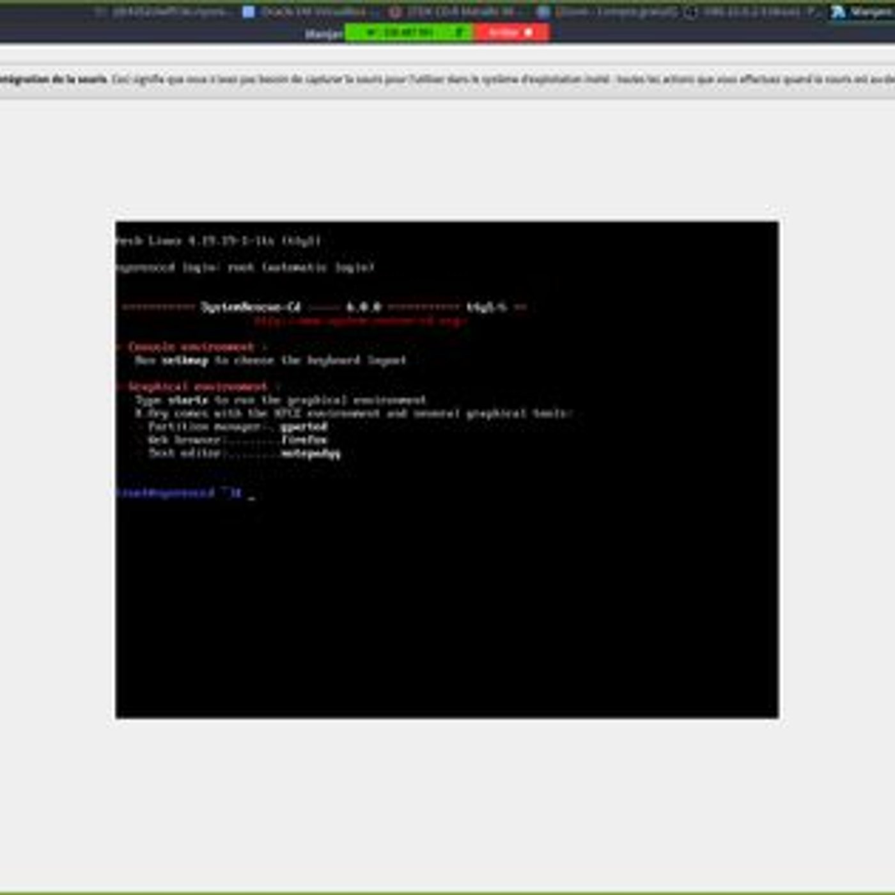
Task: Click the "SystemRescue-Cd" banner text in the console
Action: coord(251,307)
